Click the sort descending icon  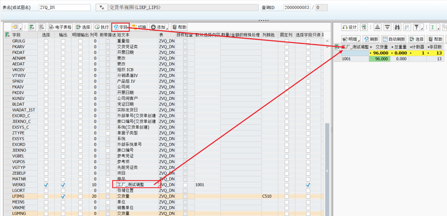click(387, 27)
